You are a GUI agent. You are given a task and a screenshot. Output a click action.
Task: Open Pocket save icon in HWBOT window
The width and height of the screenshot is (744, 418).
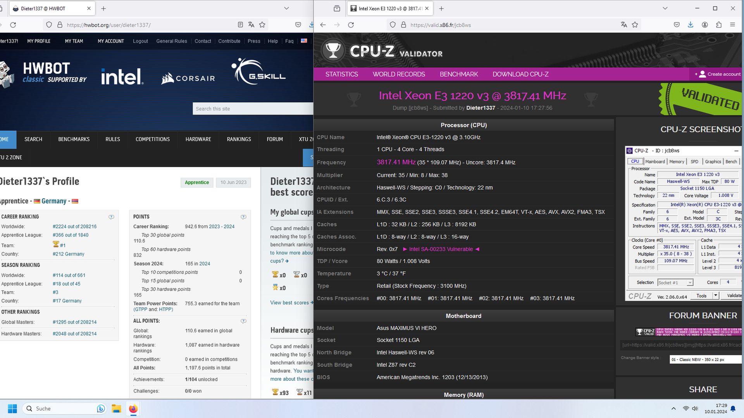pos(298,25)
